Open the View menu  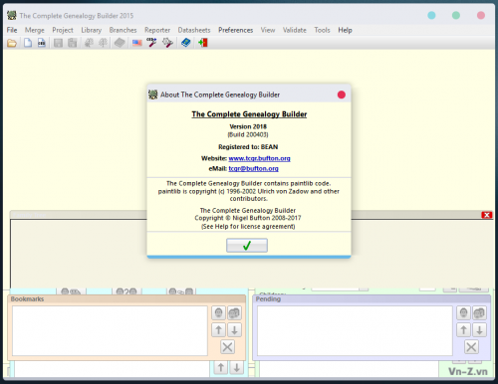coord(268,30)
